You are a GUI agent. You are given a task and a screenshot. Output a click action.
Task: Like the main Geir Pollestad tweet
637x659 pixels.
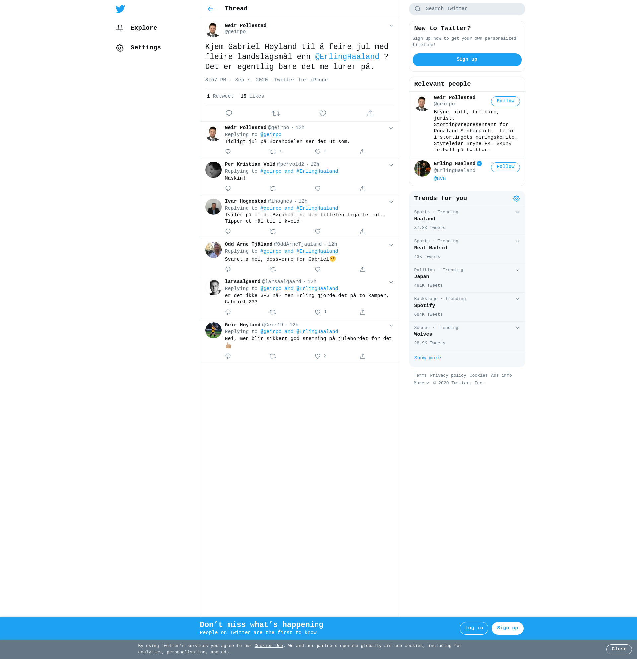pyautogui.click(x=323, y=113)
